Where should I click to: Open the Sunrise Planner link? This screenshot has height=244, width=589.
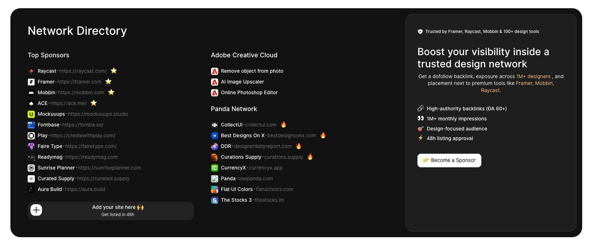click(x=89, y=168)
